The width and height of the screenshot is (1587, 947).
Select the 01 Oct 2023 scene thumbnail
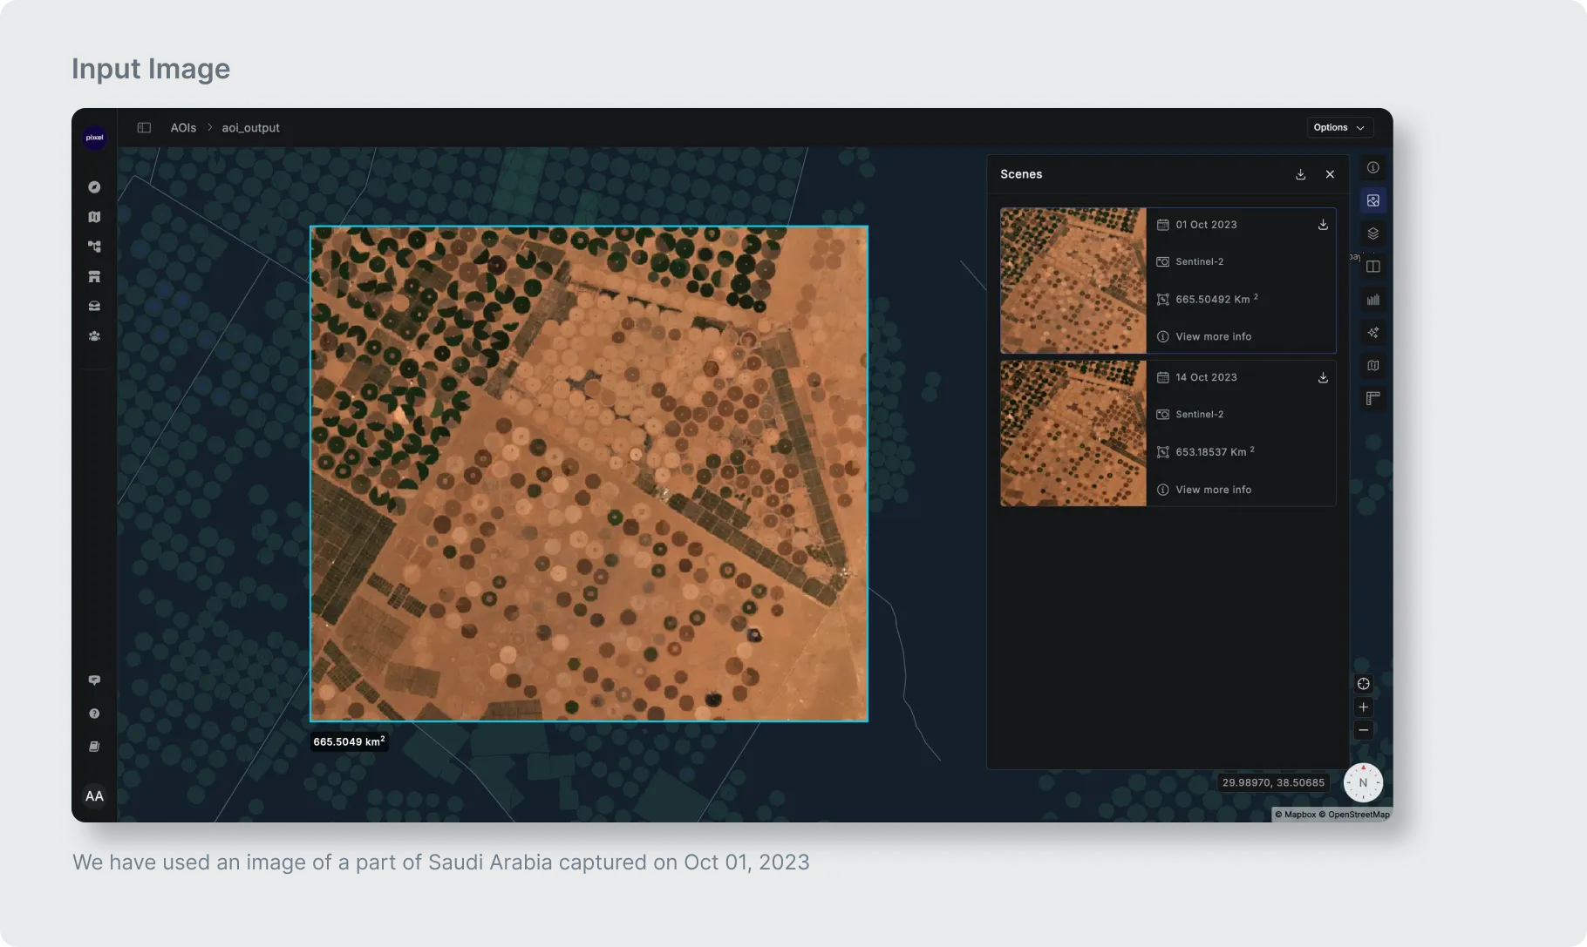point(1073,281)
